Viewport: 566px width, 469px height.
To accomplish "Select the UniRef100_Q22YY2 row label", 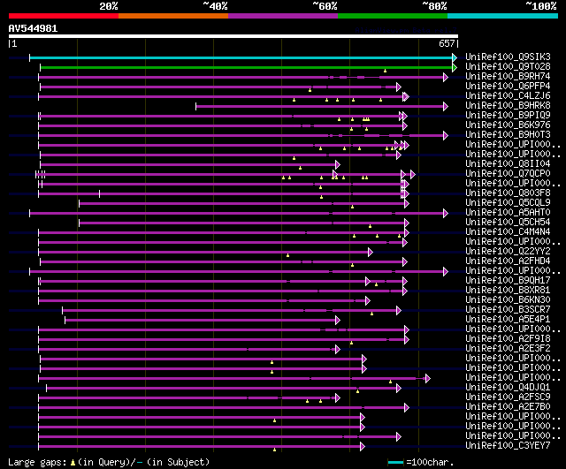I will tap(508, 252).
